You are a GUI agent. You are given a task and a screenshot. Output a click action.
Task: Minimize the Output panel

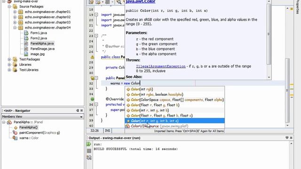(287, 138)
